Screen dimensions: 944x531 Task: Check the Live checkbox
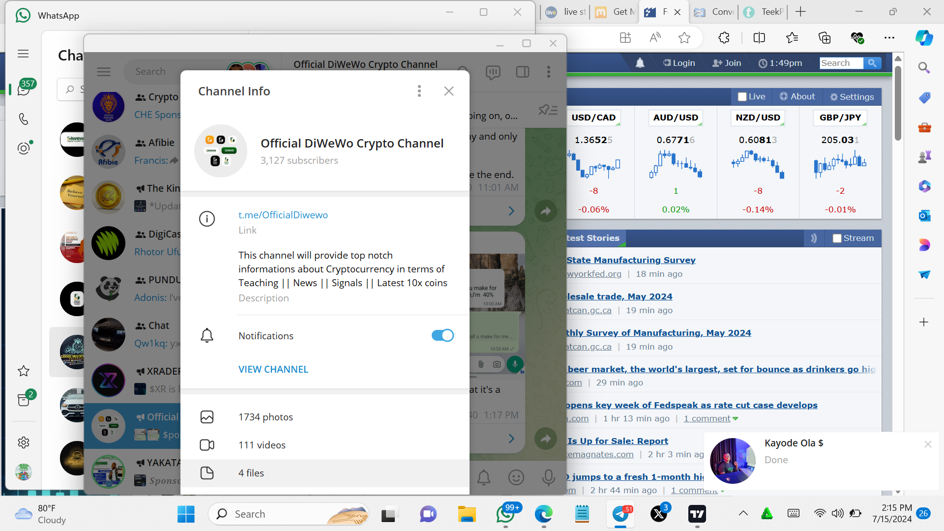(742, 97)
